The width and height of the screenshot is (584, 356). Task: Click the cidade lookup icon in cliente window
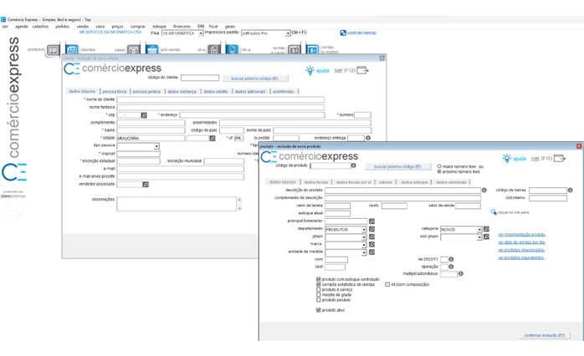coord(213,139)
